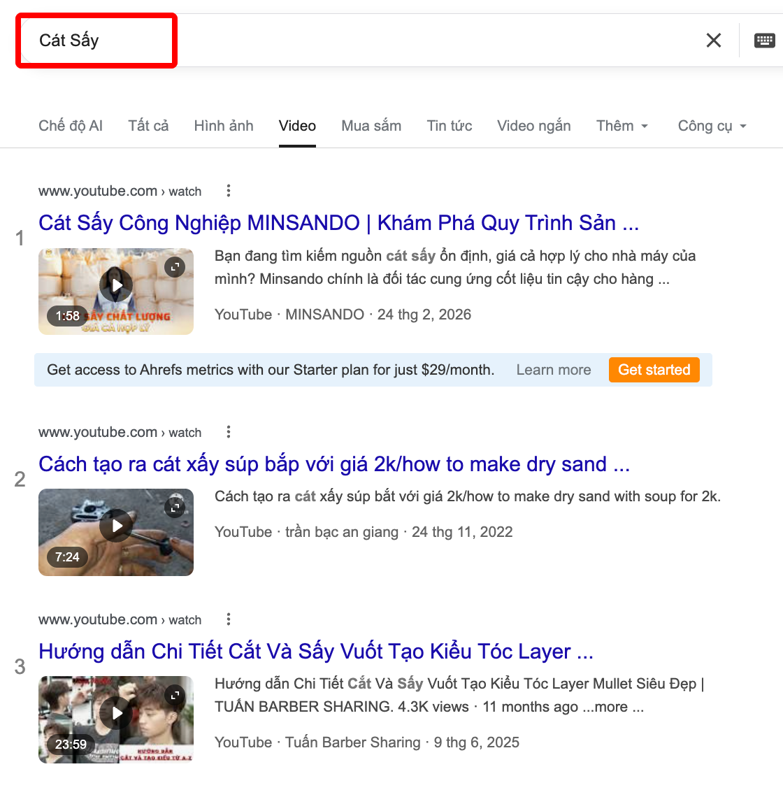Play the 23:59 barber video
The width and height of the screenshot is (783, 790).
coord(116,713)
